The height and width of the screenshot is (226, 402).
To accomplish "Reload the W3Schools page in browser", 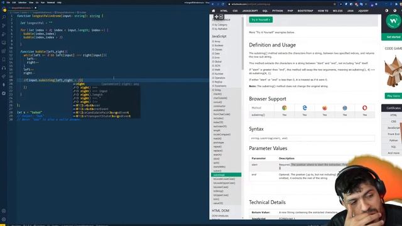I will coord(223,4).
